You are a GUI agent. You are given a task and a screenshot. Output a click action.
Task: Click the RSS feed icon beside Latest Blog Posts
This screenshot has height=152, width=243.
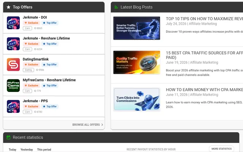[116, 7]
